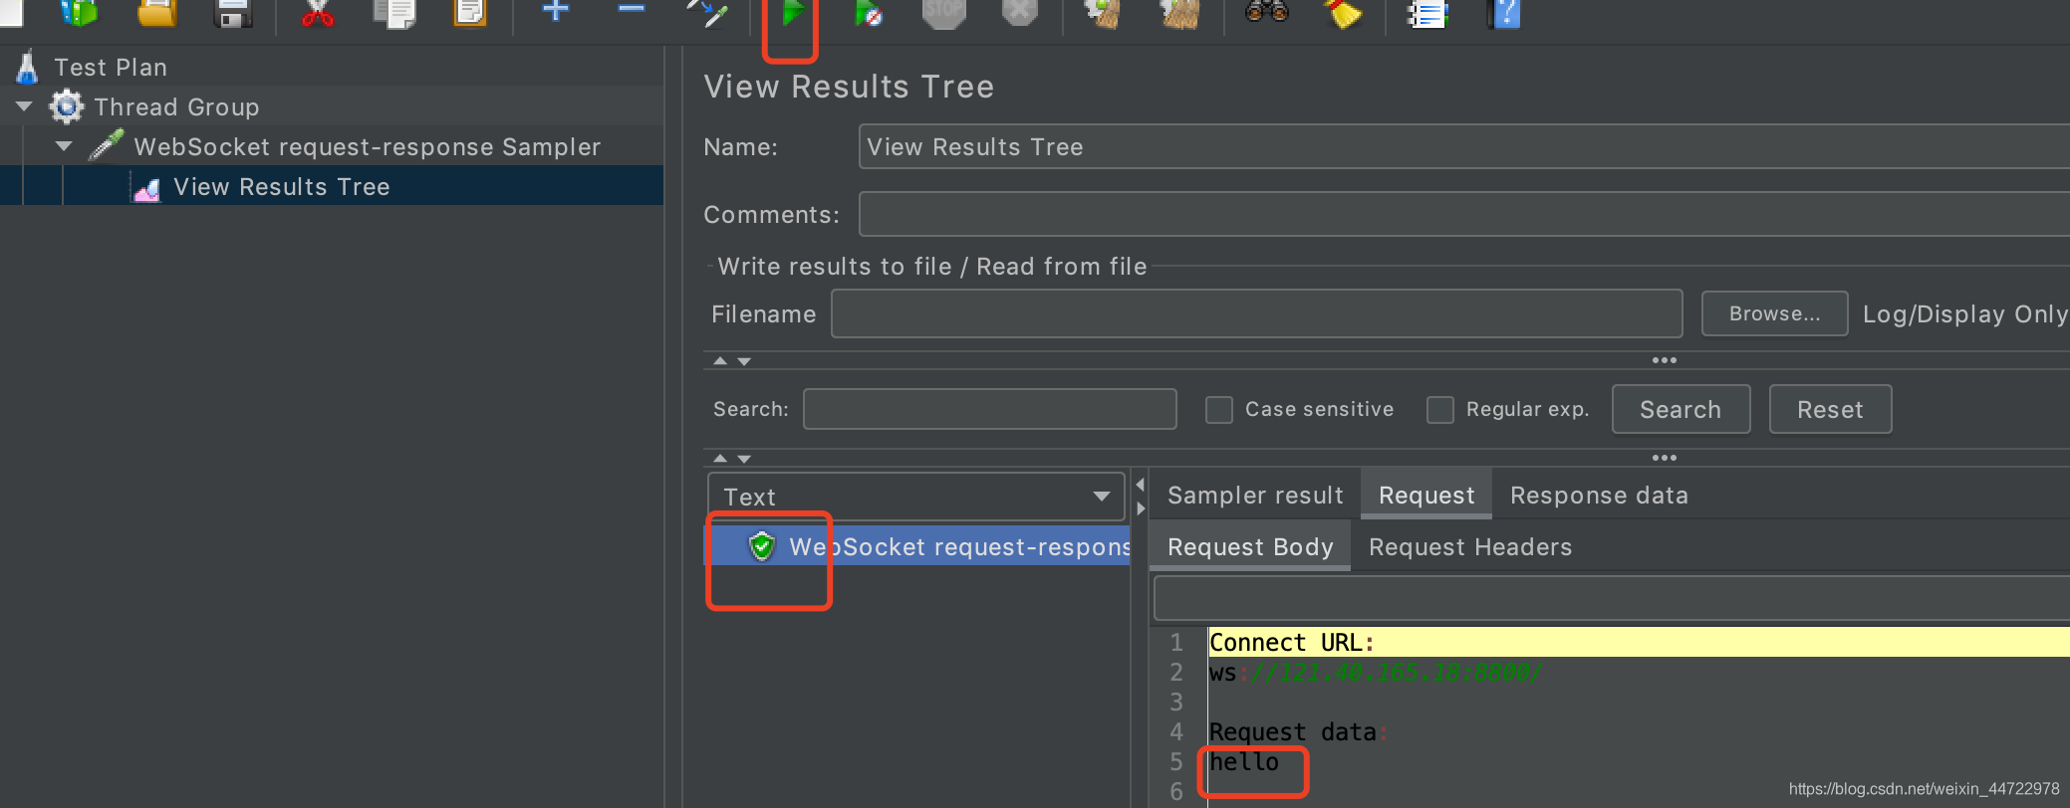Click the up arrow above the Search row
The image size is (2070, 808).
coord(720,360)
